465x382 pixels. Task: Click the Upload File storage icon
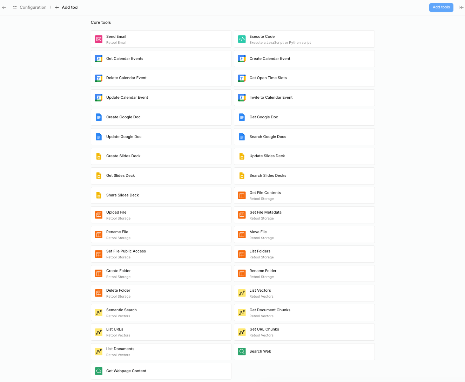click(x=99, y=215)
